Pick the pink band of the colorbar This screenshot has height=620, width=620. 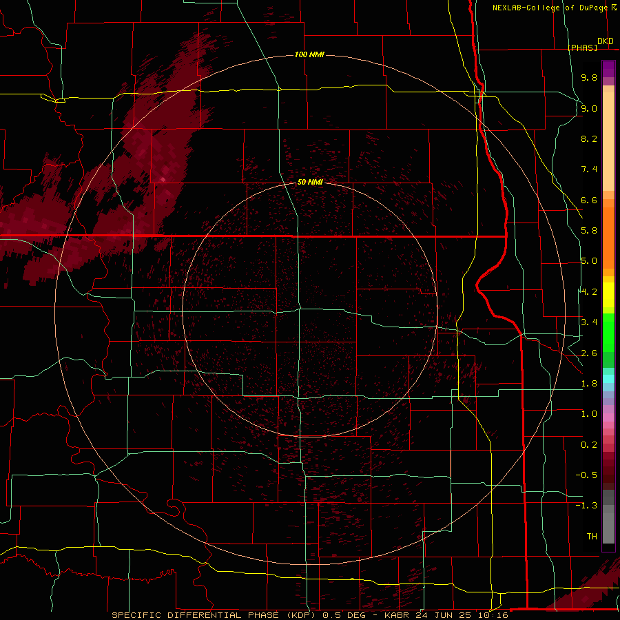point(608,417)
